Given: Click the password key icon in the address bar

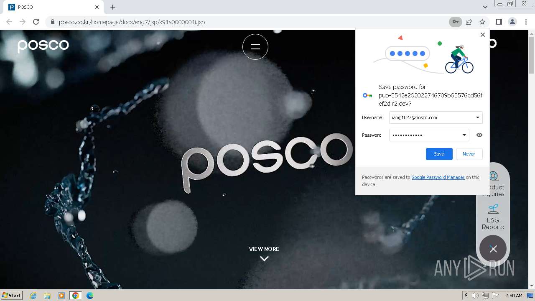Looking at the screenshot, I should click(455, 22).
